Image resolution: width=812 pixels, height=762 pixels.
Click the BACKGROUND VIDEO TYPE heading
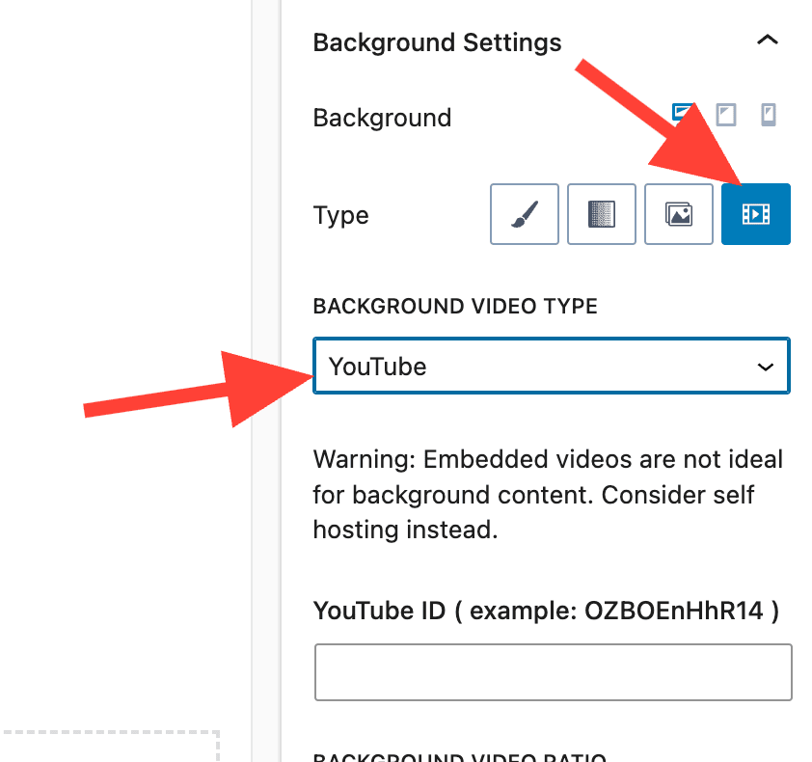click(455, 307)
